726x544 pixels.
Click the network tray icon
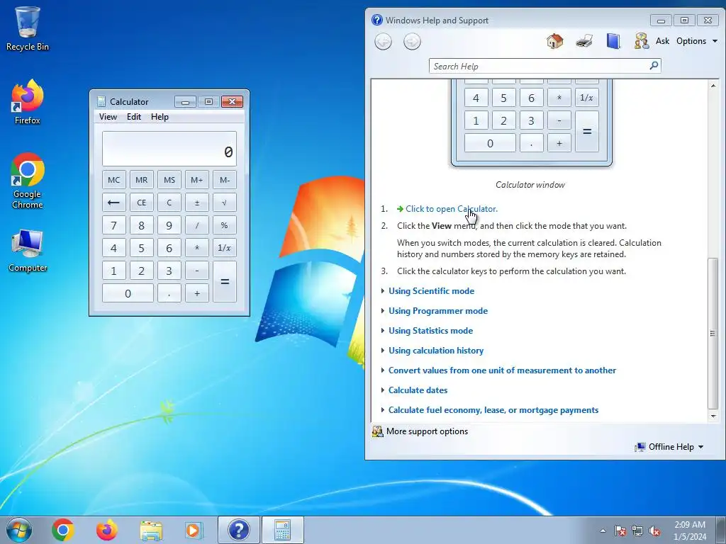point(637,531)
